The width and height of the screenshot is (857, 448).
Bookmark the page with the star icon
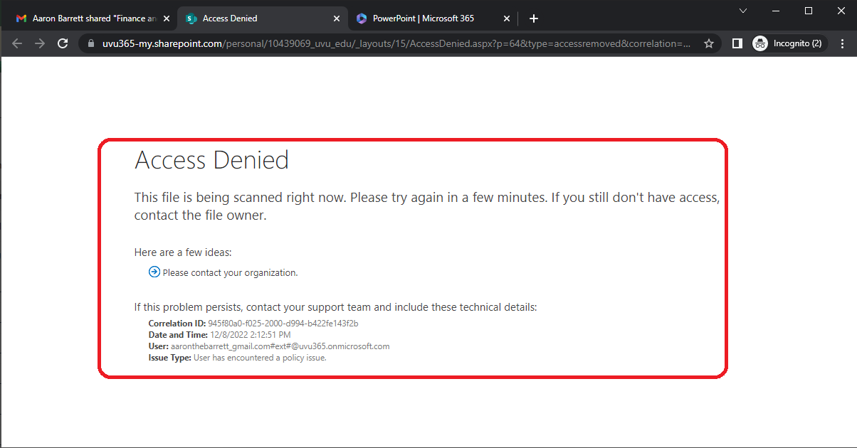tap(709, 43)
